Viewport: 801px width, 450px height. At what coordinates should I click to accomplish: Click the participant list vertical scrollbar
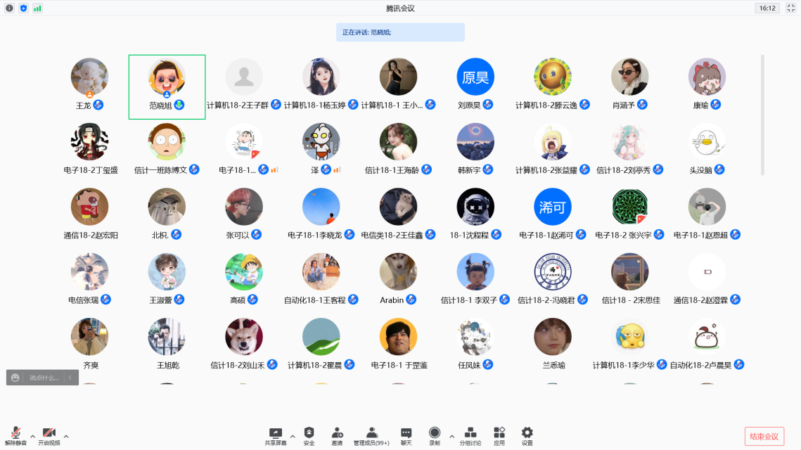(x=763, y=112)
